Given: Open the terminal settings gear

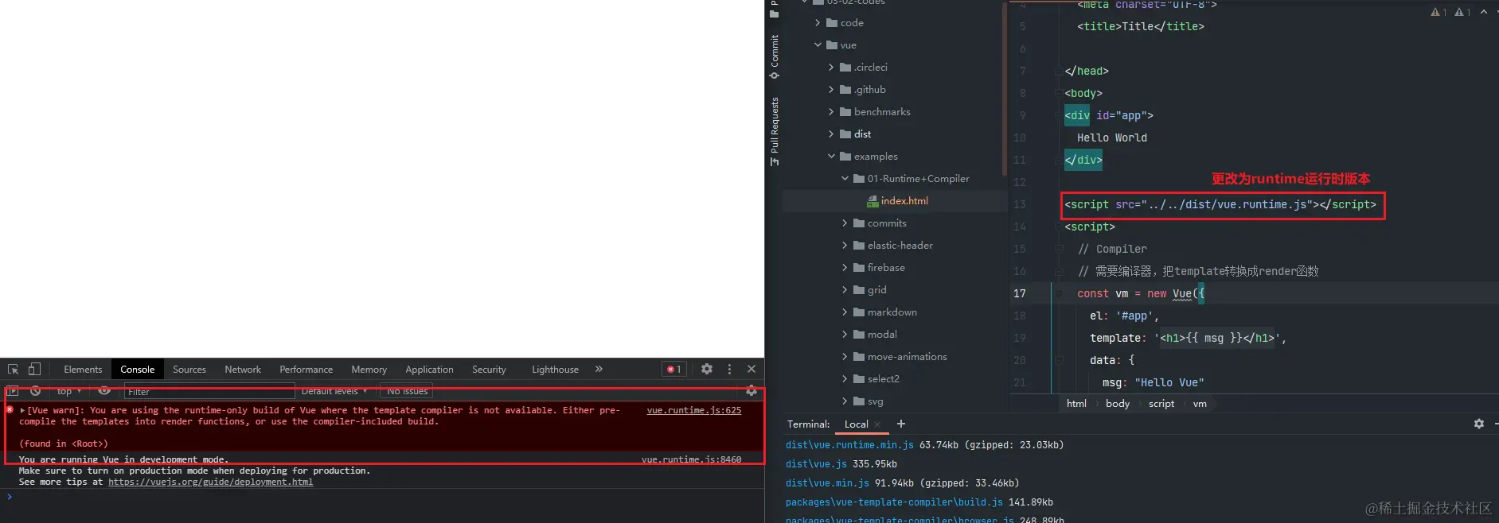Looking at the screenshot, I should tap(1479, 424).
